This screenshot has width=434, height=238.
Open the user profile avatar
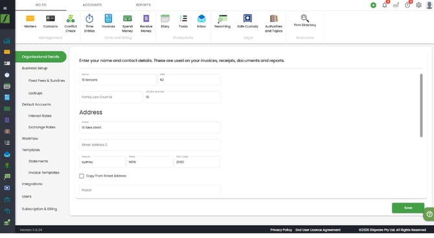[429, 5]
